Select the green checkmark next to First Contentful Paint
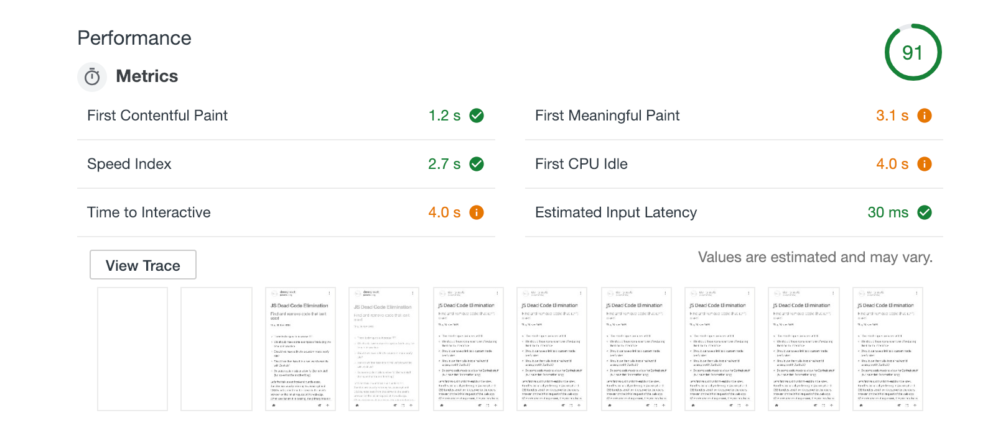This screenshot has width=993, height=436. click(x=475, y=115)
